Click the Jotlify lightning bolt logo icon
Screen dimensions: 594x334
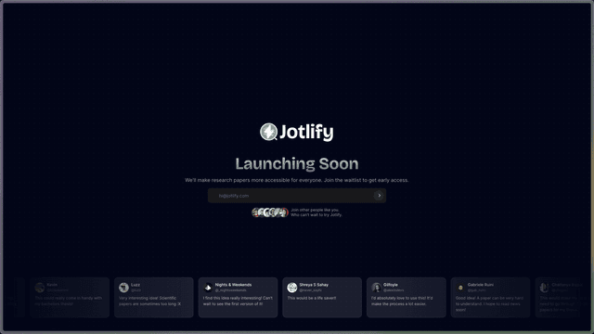(268, 132)
